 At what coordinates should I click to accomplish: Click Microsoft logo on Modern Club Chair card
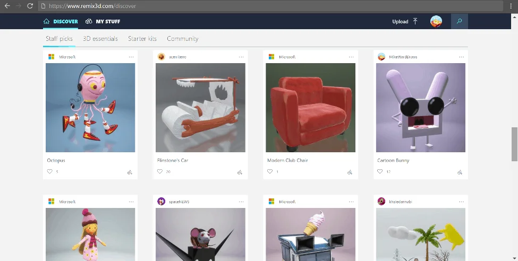click(x=271, y=57)
